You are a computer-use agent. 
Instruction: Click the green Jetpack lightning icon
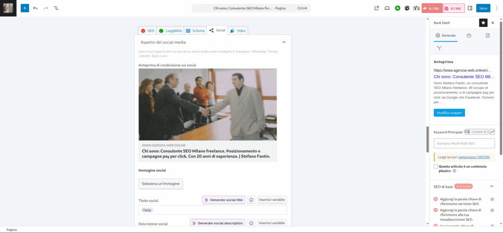click(397, 8)
